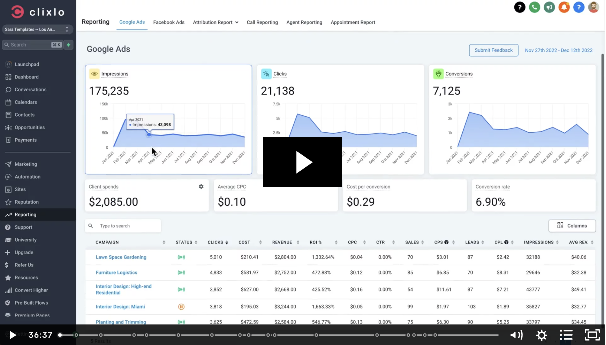Sort table by Revenue column
Screen dimensions: 606x345
click(x=298, y=243)
